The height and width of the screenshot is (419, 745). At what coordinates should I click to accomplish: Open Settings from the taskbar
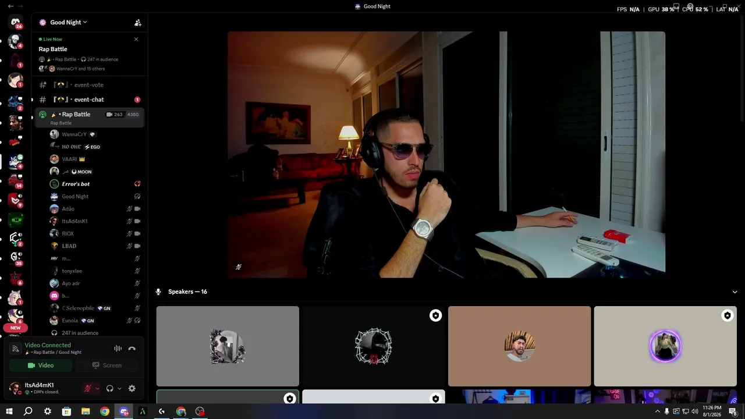(x=47, y=411)
